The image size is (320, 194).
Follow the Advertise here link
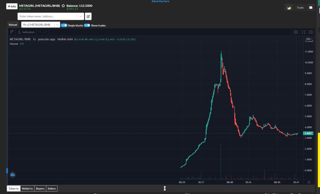[x=160, y=1]
